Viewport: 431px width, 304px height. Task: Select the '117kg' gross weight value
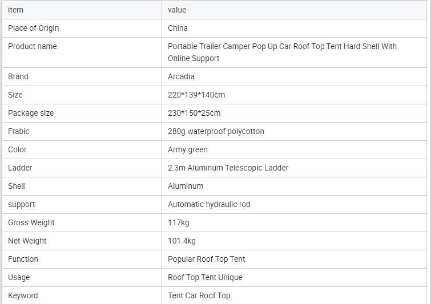pyautogui.click(x=178, y=222)
